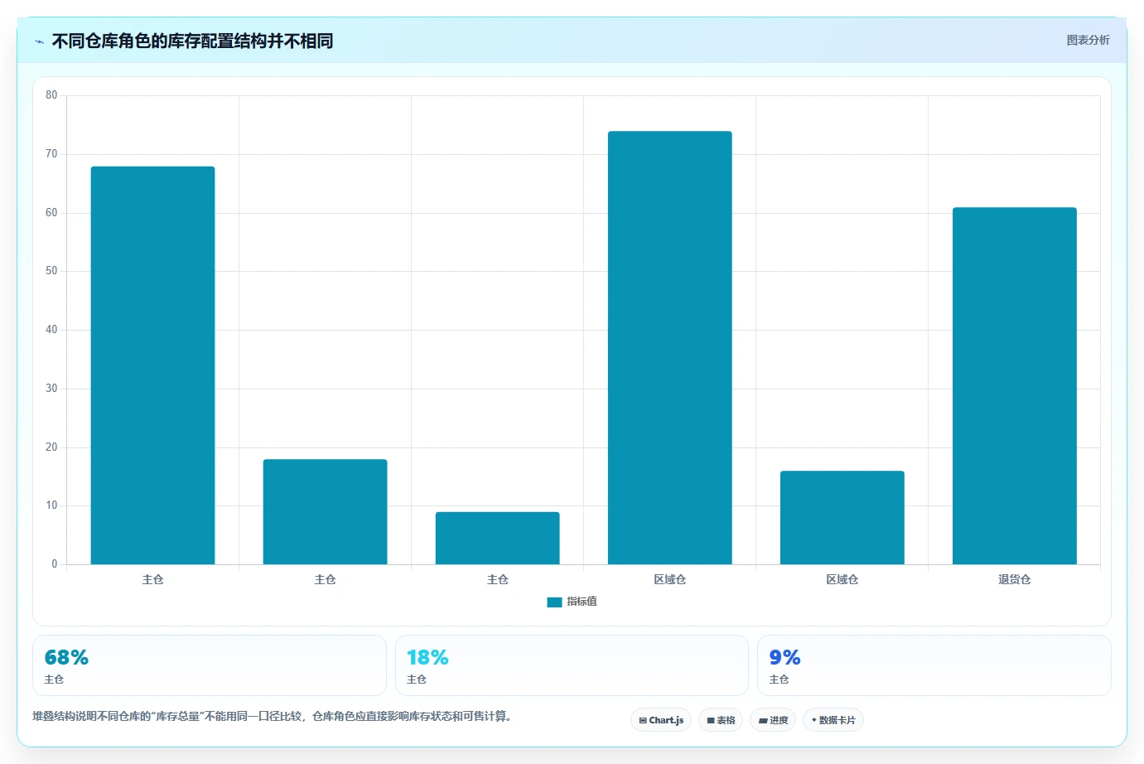Image resolution: width=1144 pixels, height=764 pixels.
Task: Select the 表格 chip
Action: 721,720
